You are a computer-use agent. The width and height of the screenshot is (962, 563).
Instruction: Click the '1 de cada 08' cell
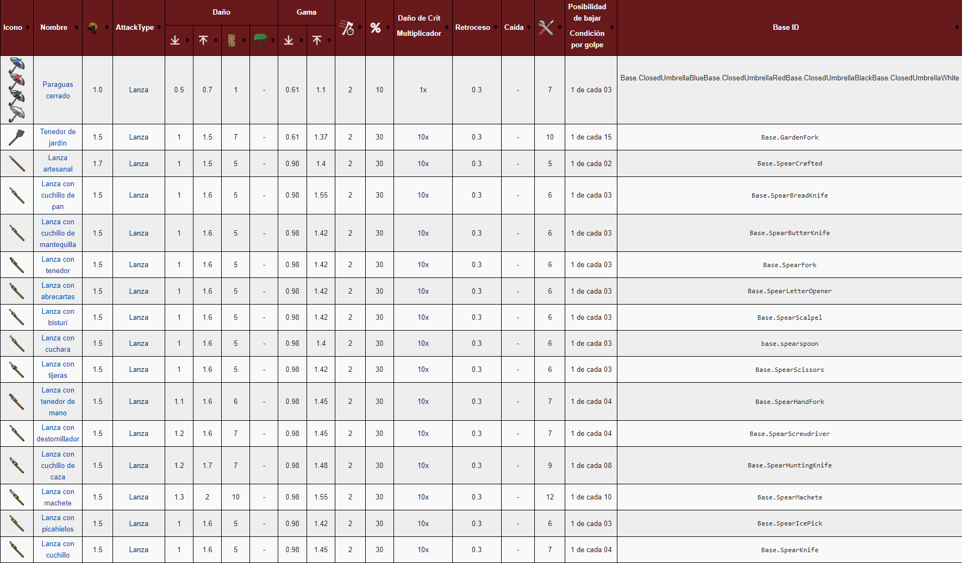[591, 465]
